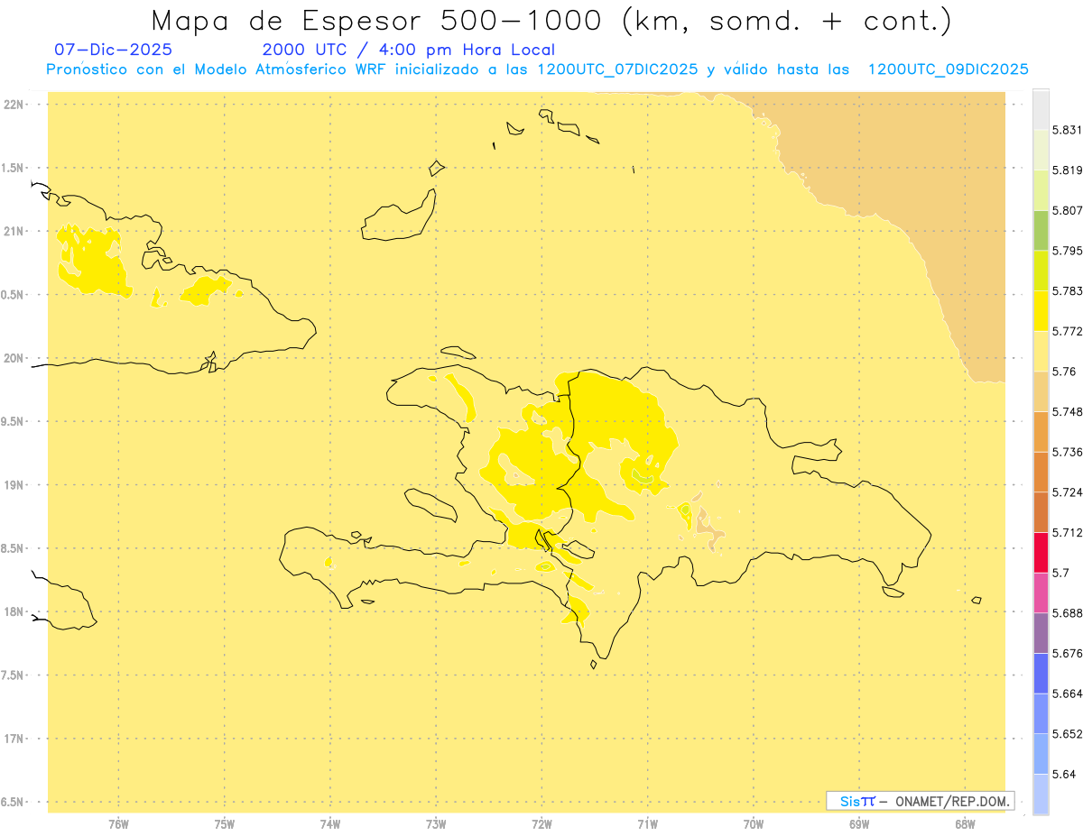The image size is (1083, 836).
Task: Click the colorbar value '5.724'
Action: click(x=1067, y=492)
